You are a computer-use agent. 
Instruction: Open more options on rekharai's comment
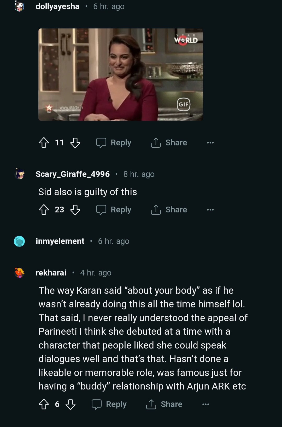point(205,404)
